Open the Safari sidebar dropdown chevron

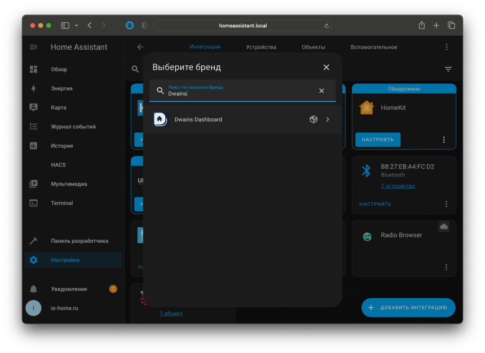click(x=76, y=26)
